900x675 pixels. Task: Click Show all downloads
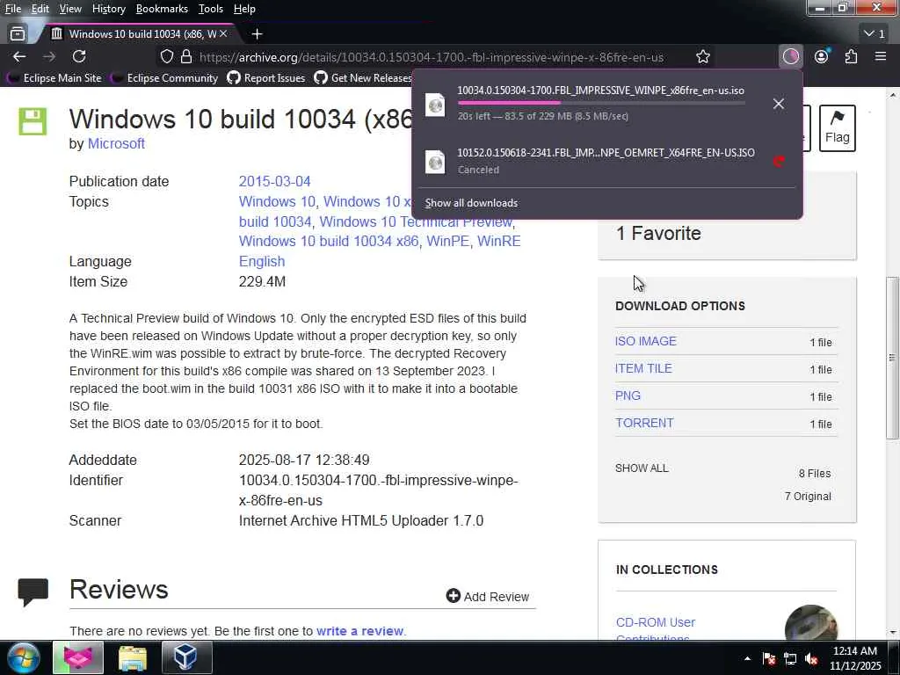point(471,203)
